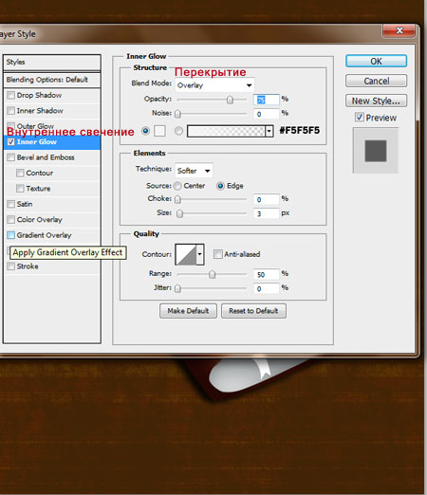Choose Center as the glow source

(177, 186)
